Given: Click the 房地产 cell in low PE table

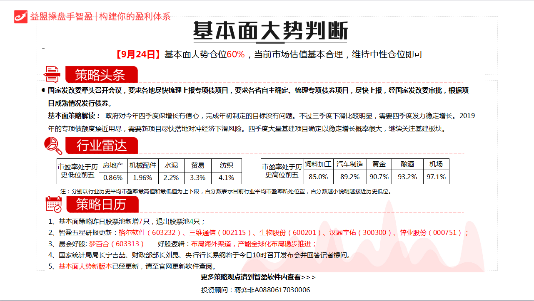Looking at the screenshot, I should (x=112, y=165).
